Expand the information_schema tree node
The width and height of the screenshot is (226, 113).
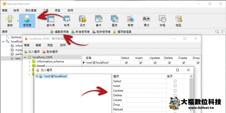(29, 62)
